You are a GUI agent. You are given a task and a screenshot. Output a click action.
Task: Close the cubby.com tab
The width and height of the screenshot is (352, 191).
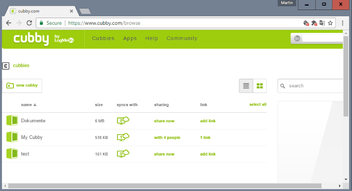click(x=72, y=11)
